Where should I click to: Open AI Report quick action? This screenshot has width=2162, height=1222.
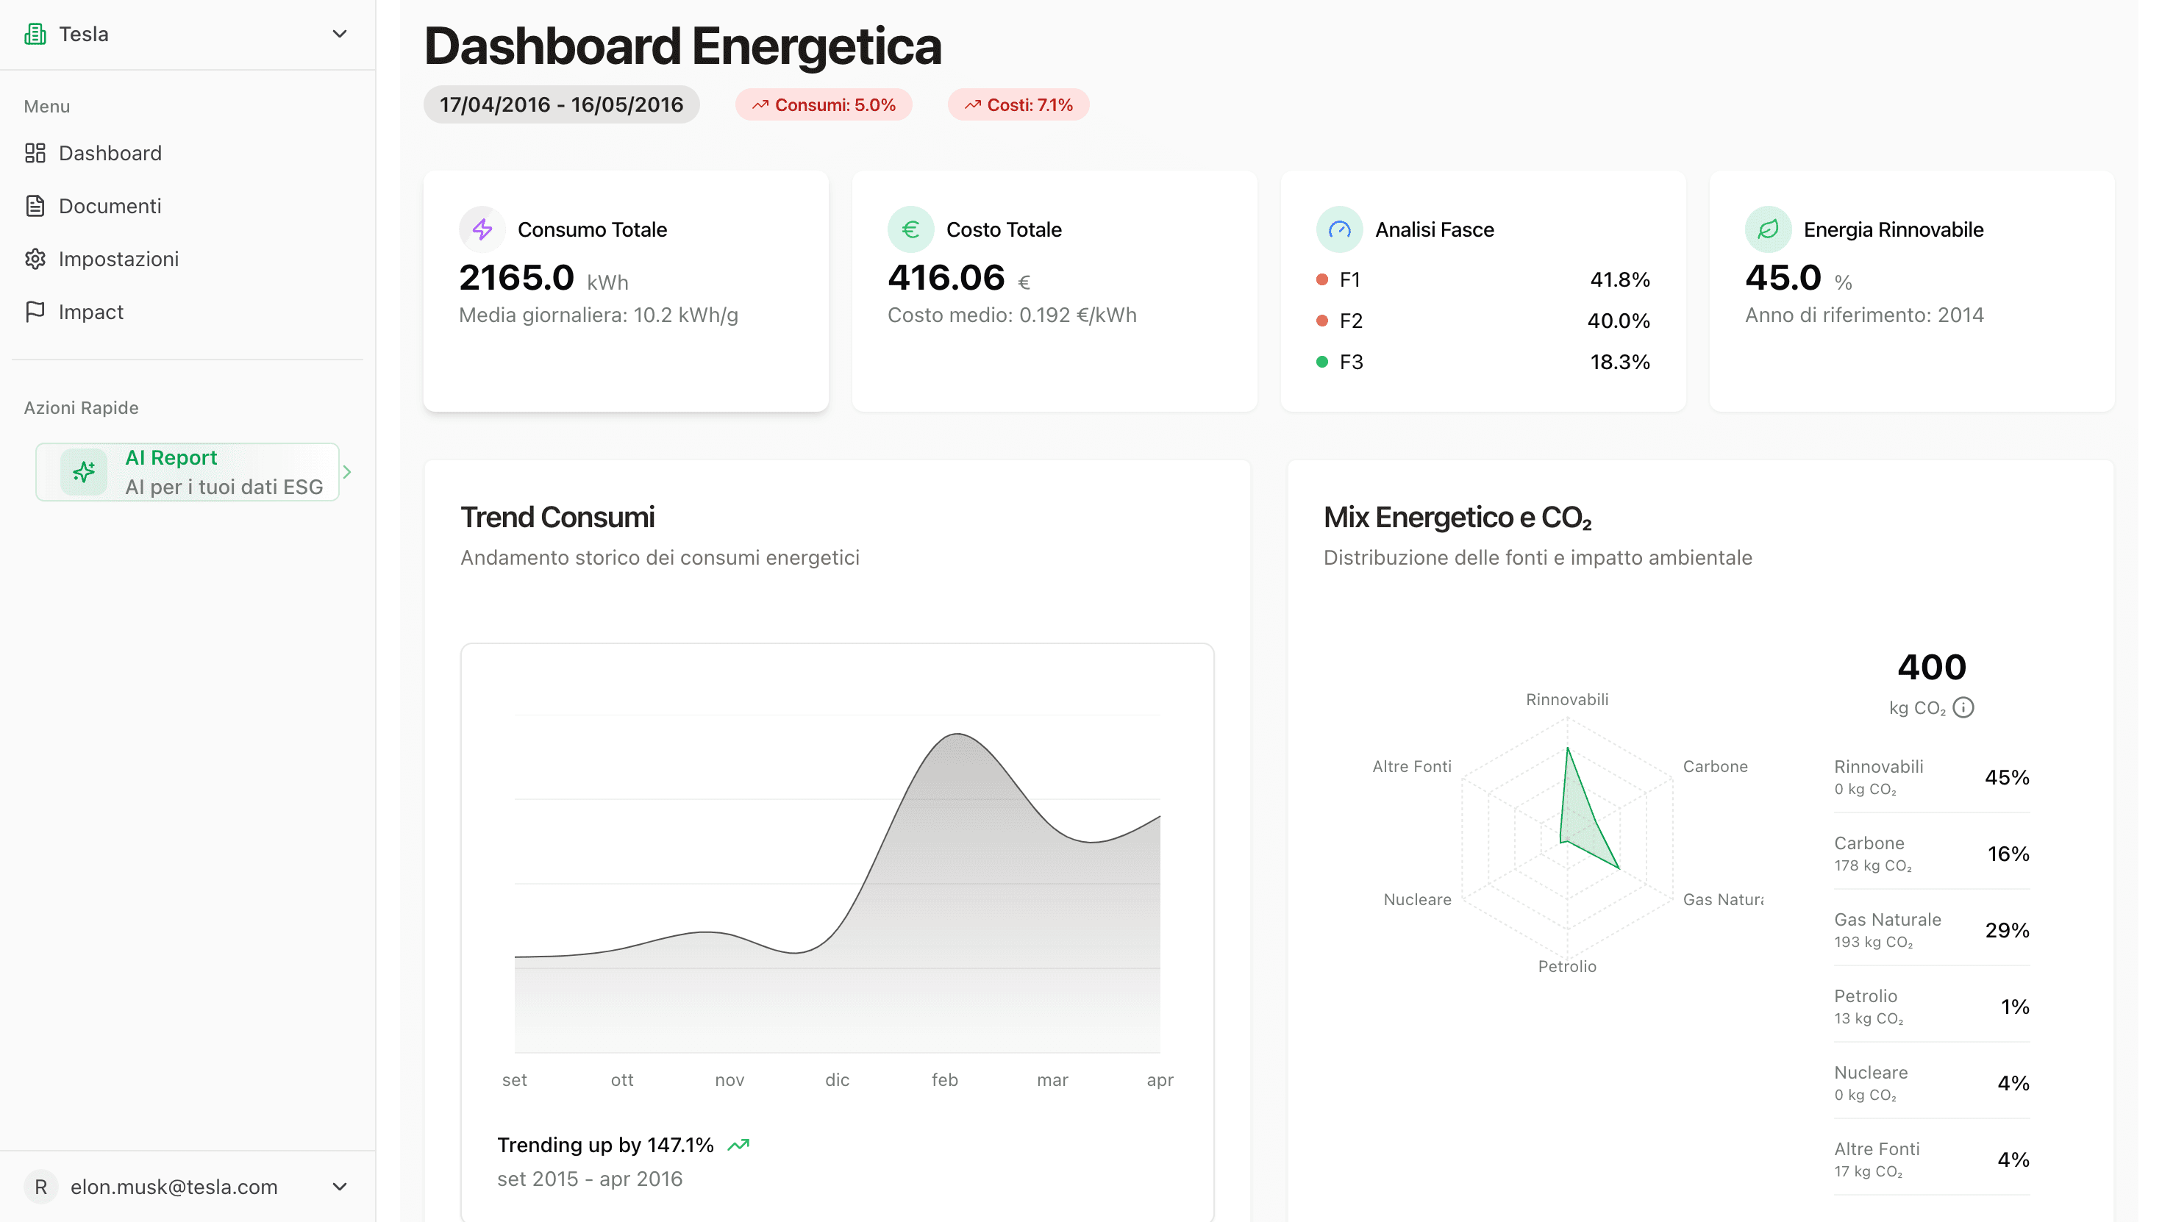pyautogui.click(x=188, y=472)
